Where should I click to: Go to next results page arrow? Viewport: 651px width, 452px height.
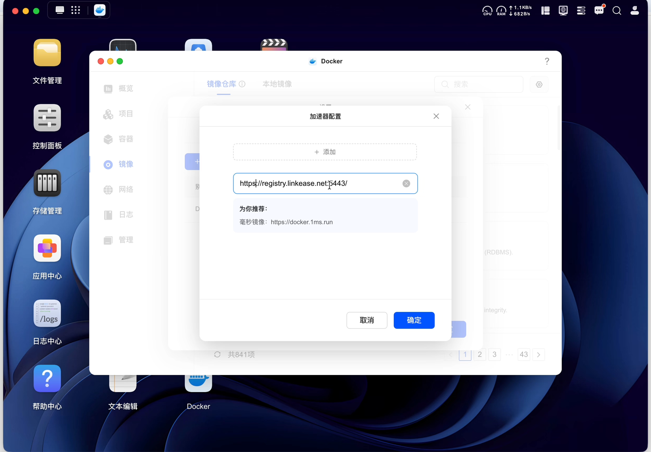(538, 354)
